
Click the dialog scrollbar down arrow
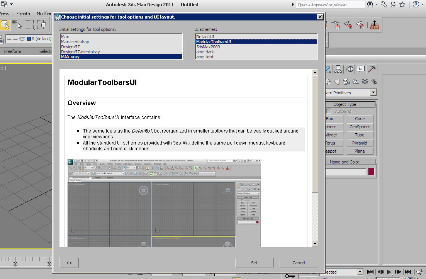click(x=315, y=244)
